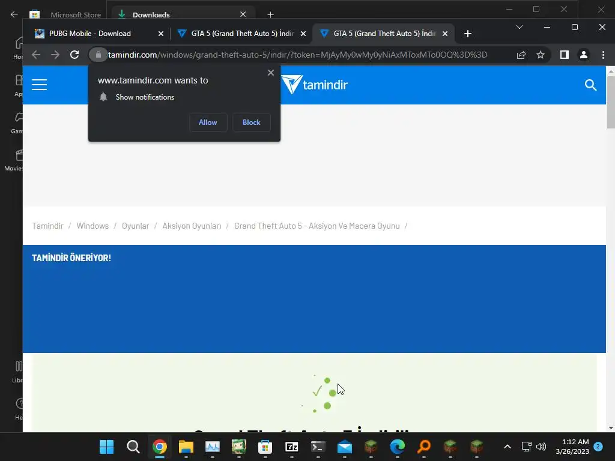Open Microsoft Edge from taskbar

pos(398,447)
